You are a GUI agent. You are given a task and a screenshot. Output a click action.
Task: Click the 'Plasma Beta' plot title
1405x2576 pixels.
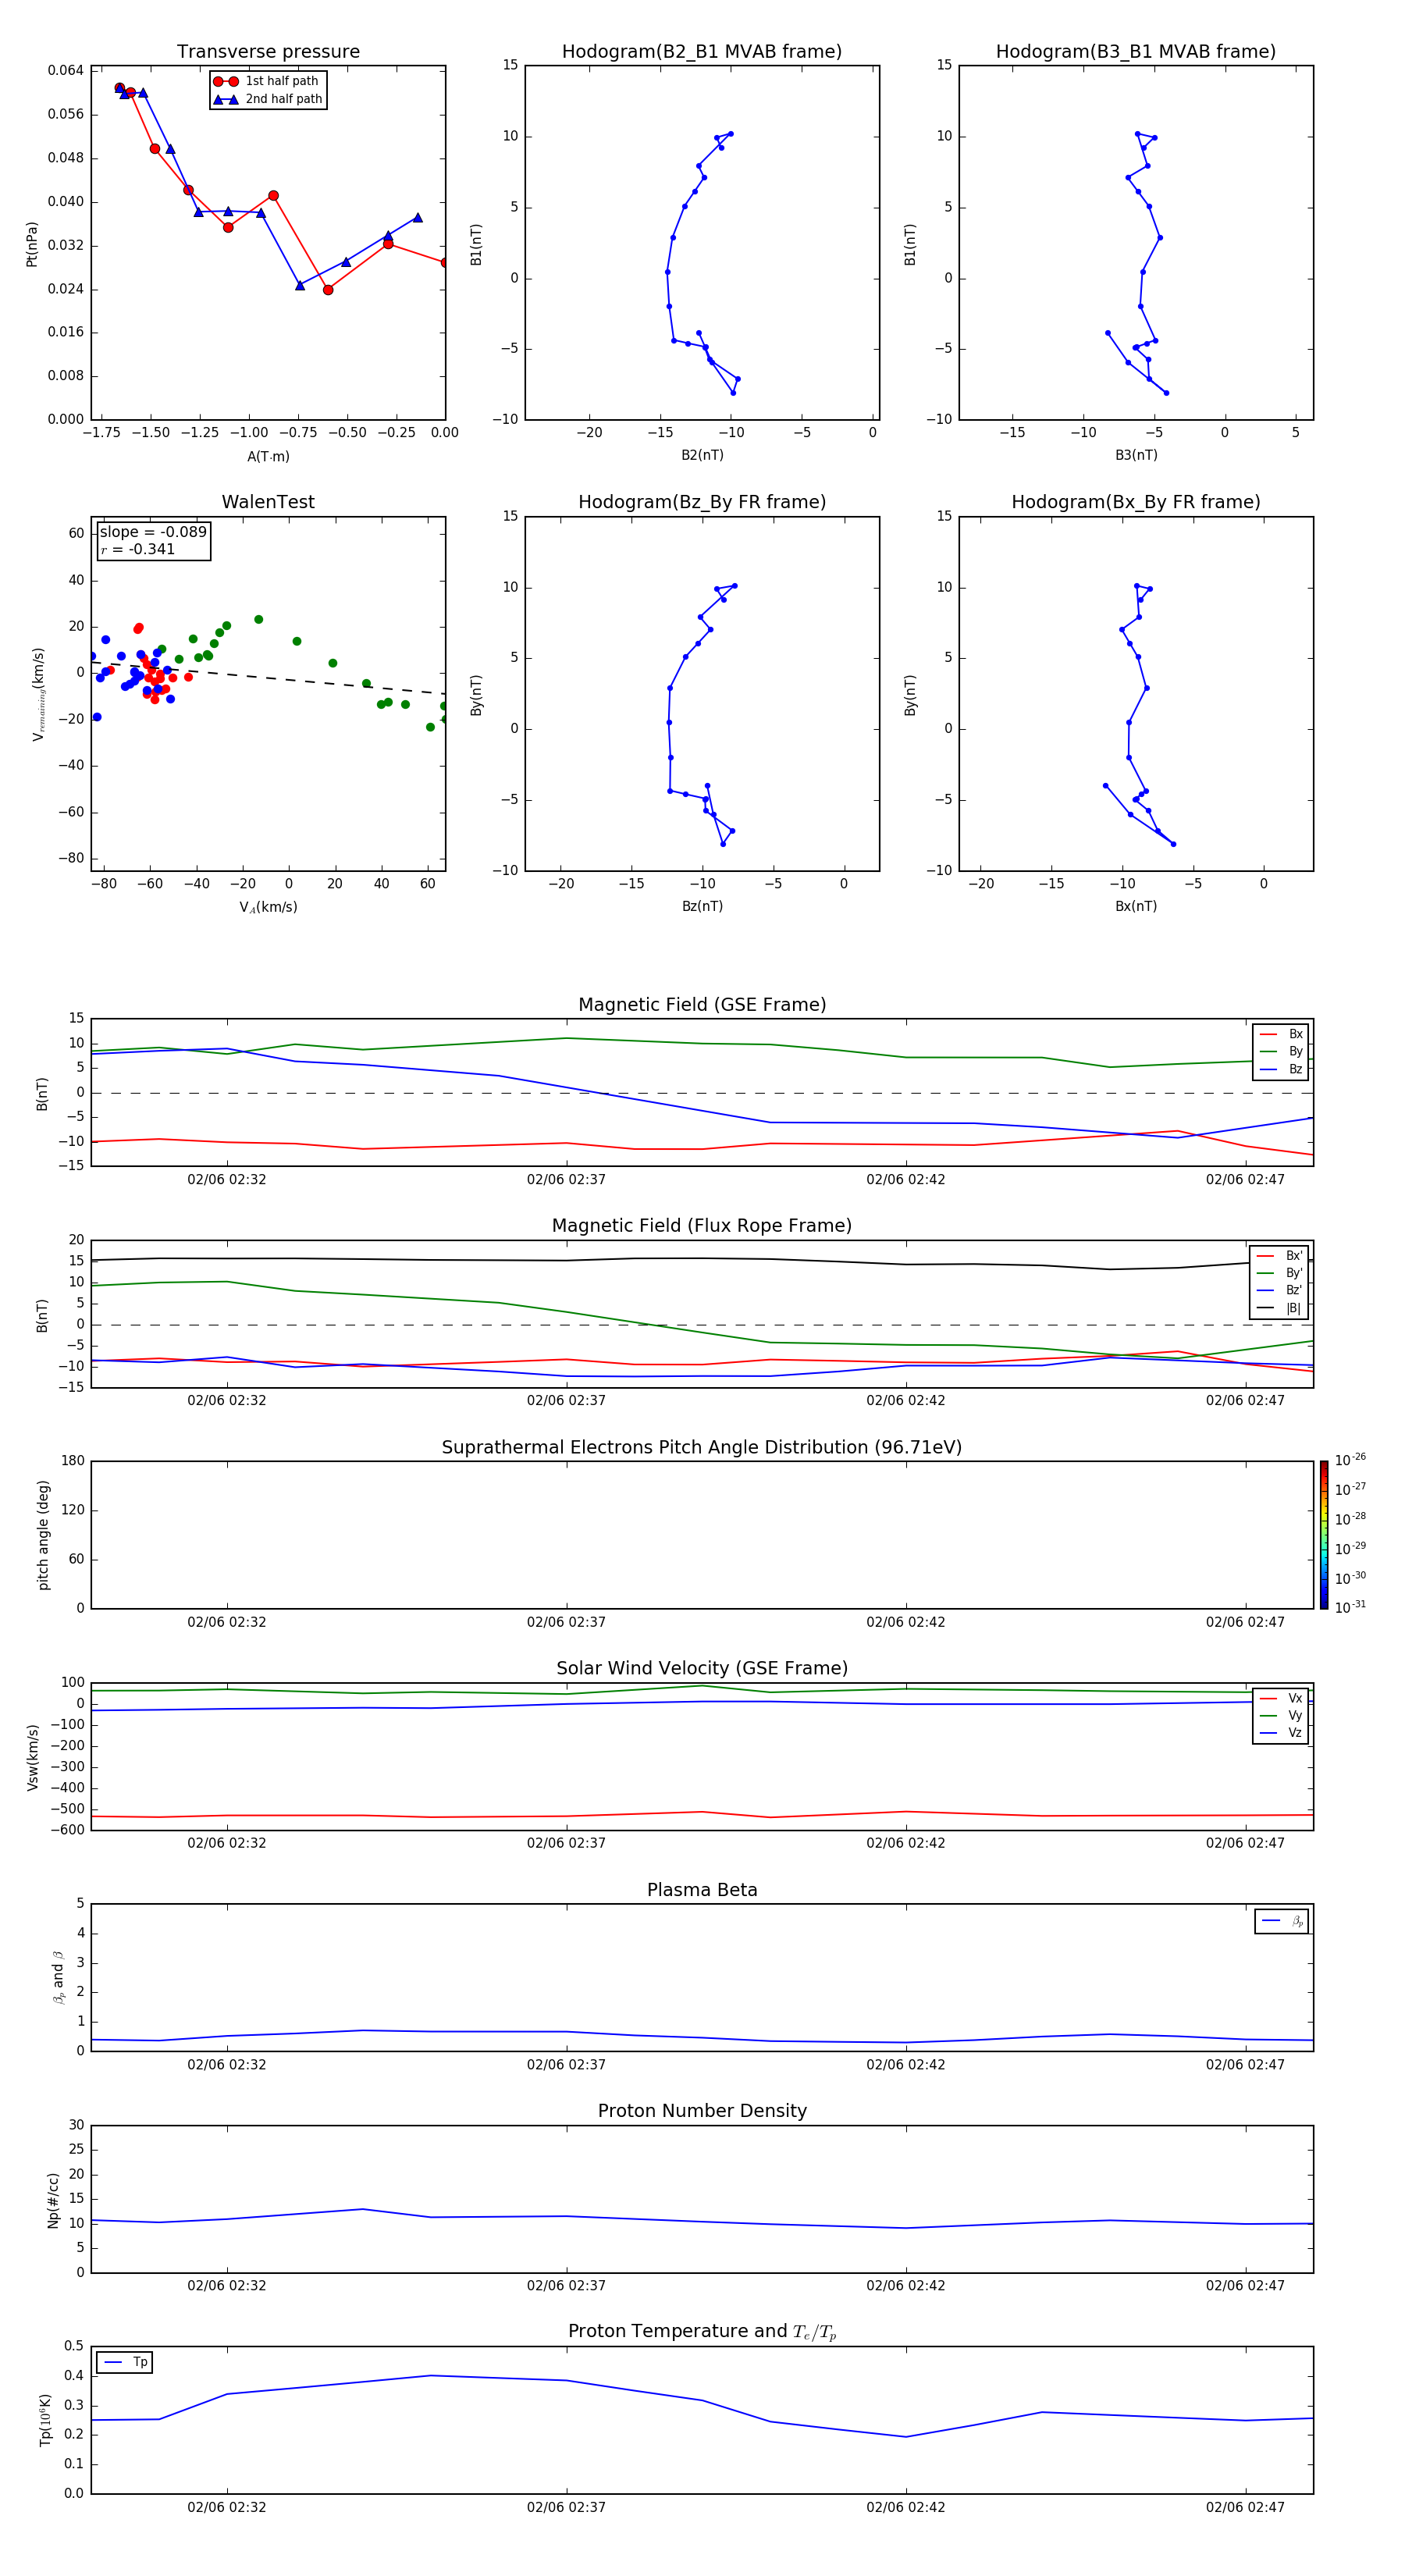tap(702, 1890)
